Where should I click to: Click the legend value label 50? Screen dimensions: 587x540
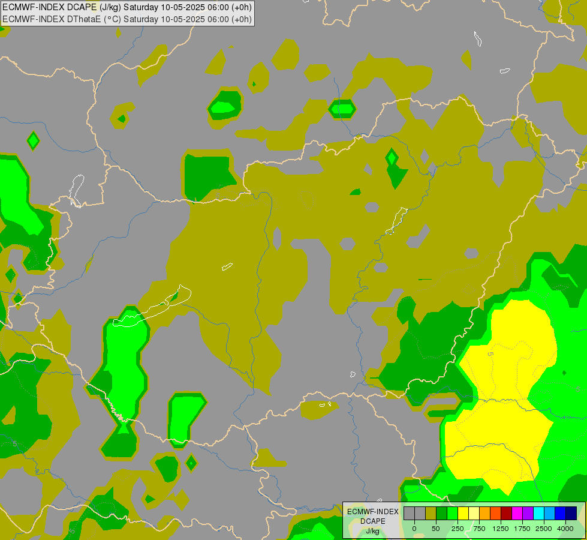click(436, 529)
